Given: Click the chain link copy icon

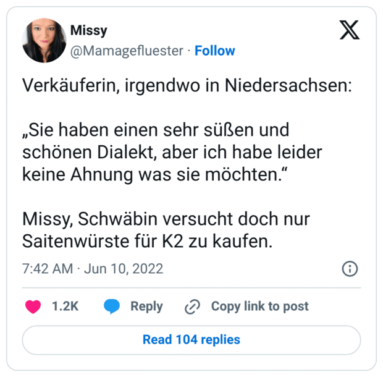Looking at the screenshot, I should point(193,307).
